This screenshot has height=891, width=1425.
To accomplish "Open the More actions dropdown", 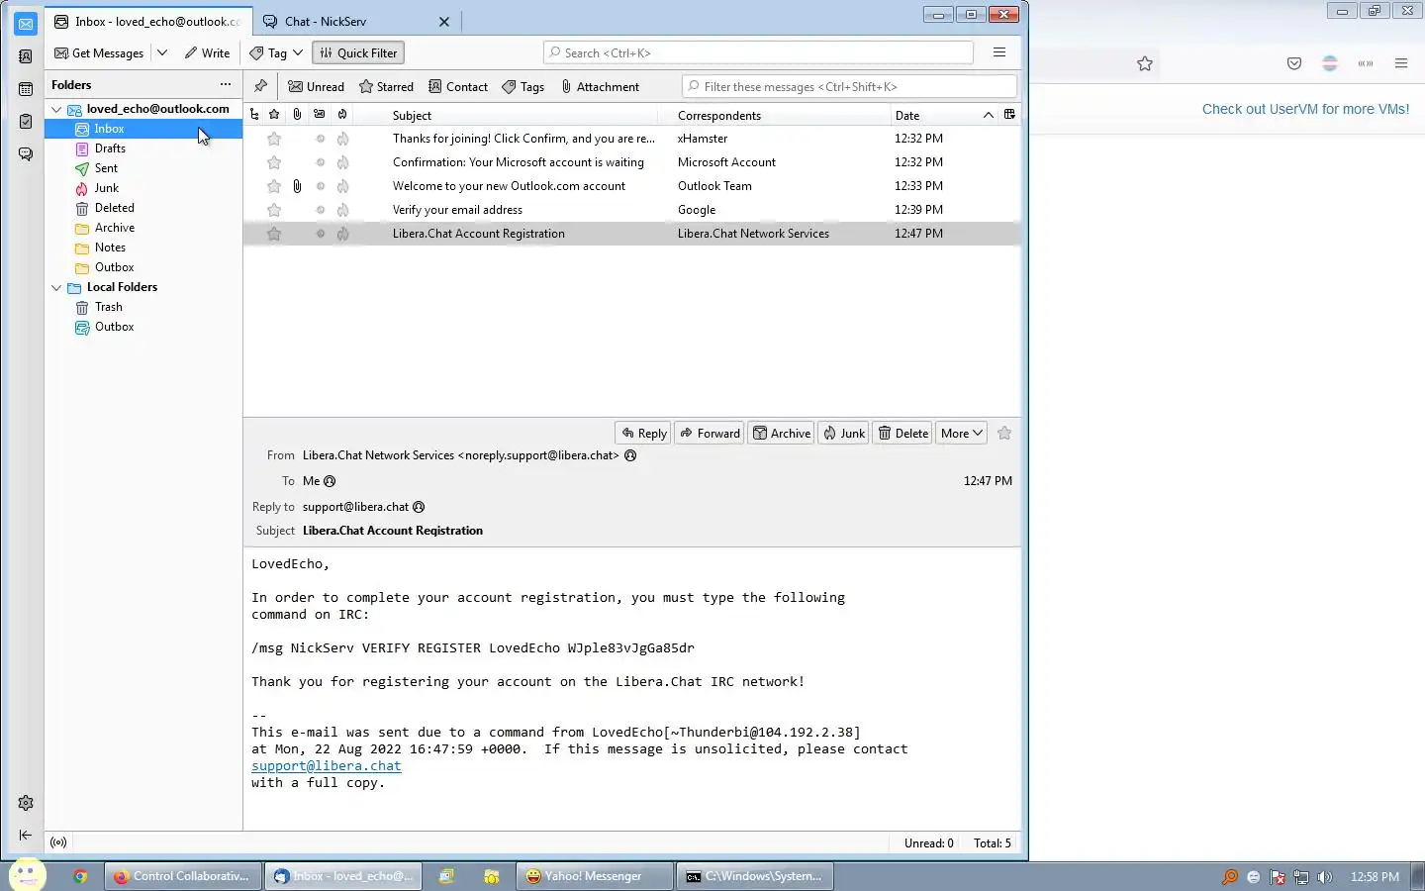I will [x=962, y=433].
